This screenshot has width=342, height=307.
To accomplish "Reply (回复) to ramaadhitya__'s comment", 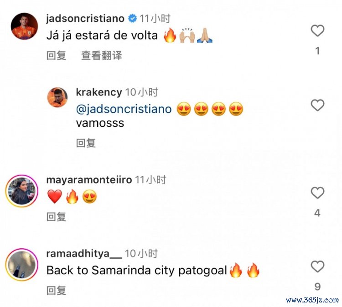I will coord(56,291).
